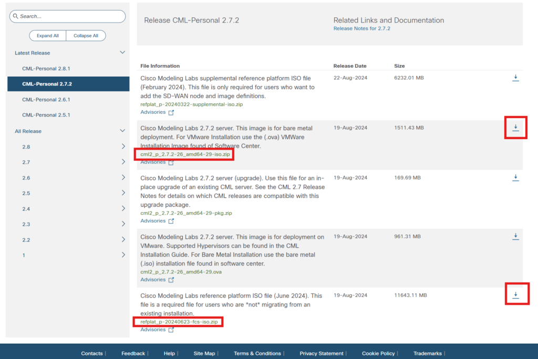Expand the release 1 group
Image resolution: width=538 pixels, height=359 pixels.
point(123,255)
